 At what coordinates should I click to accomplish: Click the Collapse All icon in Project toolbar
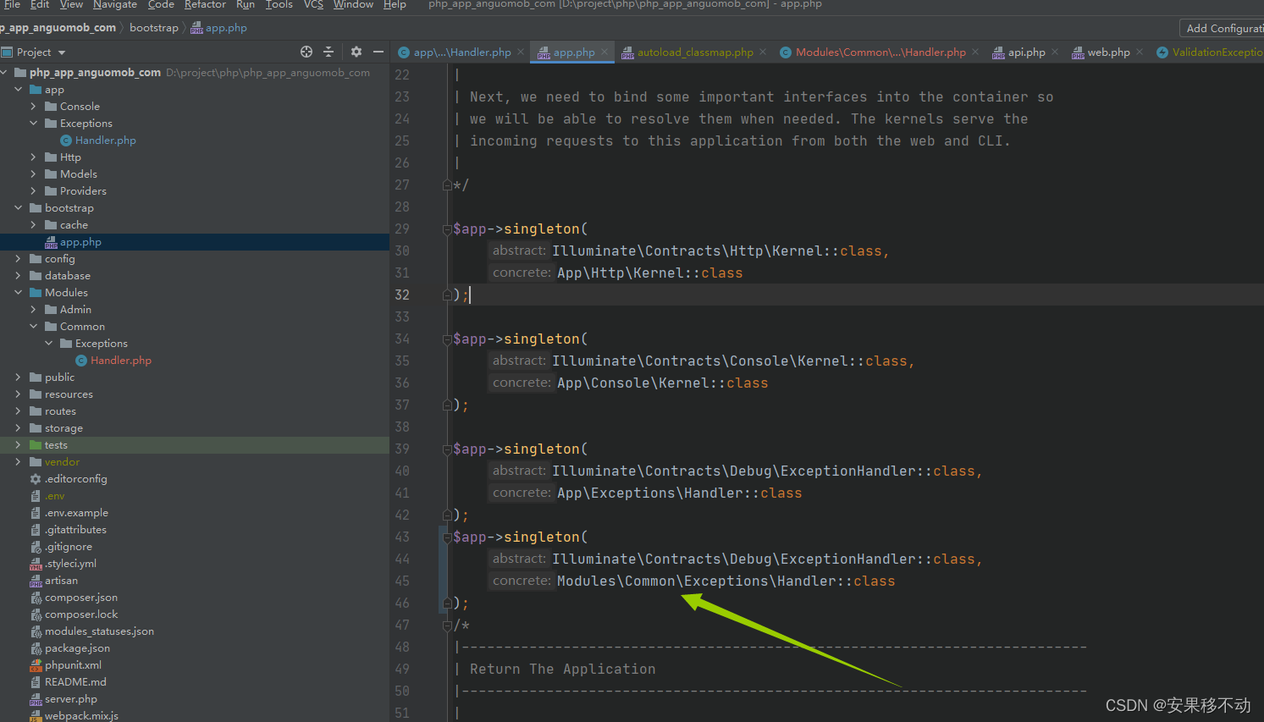(x=330, y=52)
